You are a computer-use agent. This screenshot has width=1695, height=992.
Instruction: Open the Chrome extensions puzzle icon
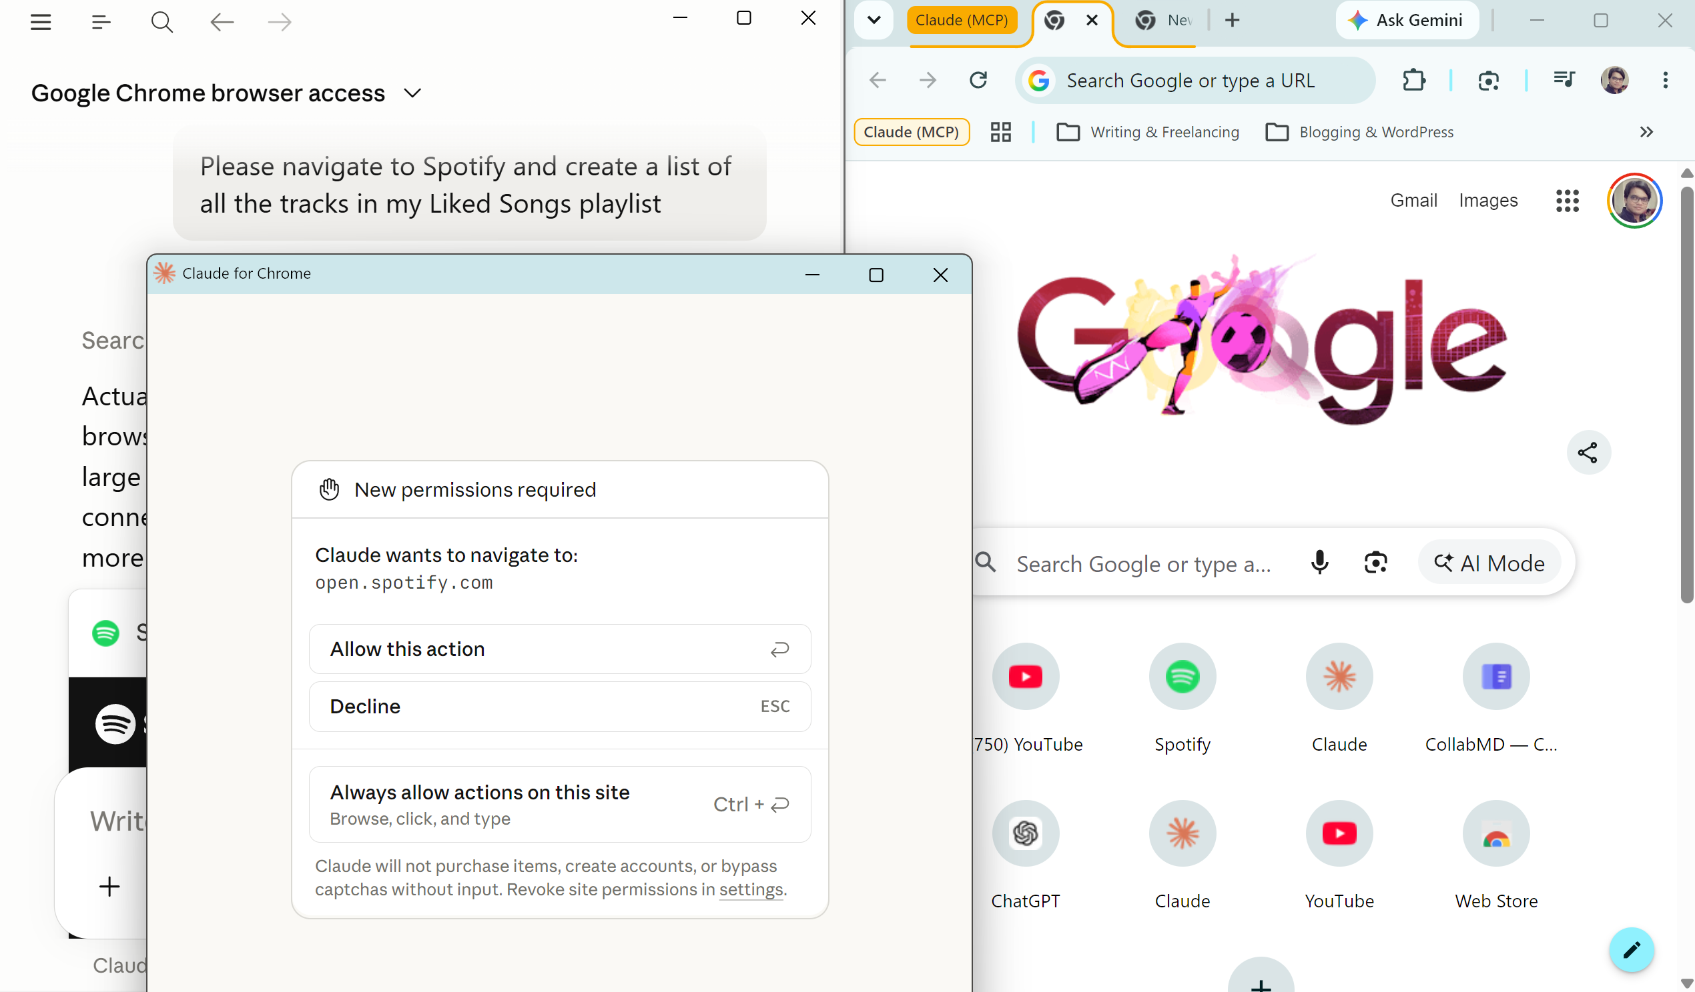(1414, 81)
